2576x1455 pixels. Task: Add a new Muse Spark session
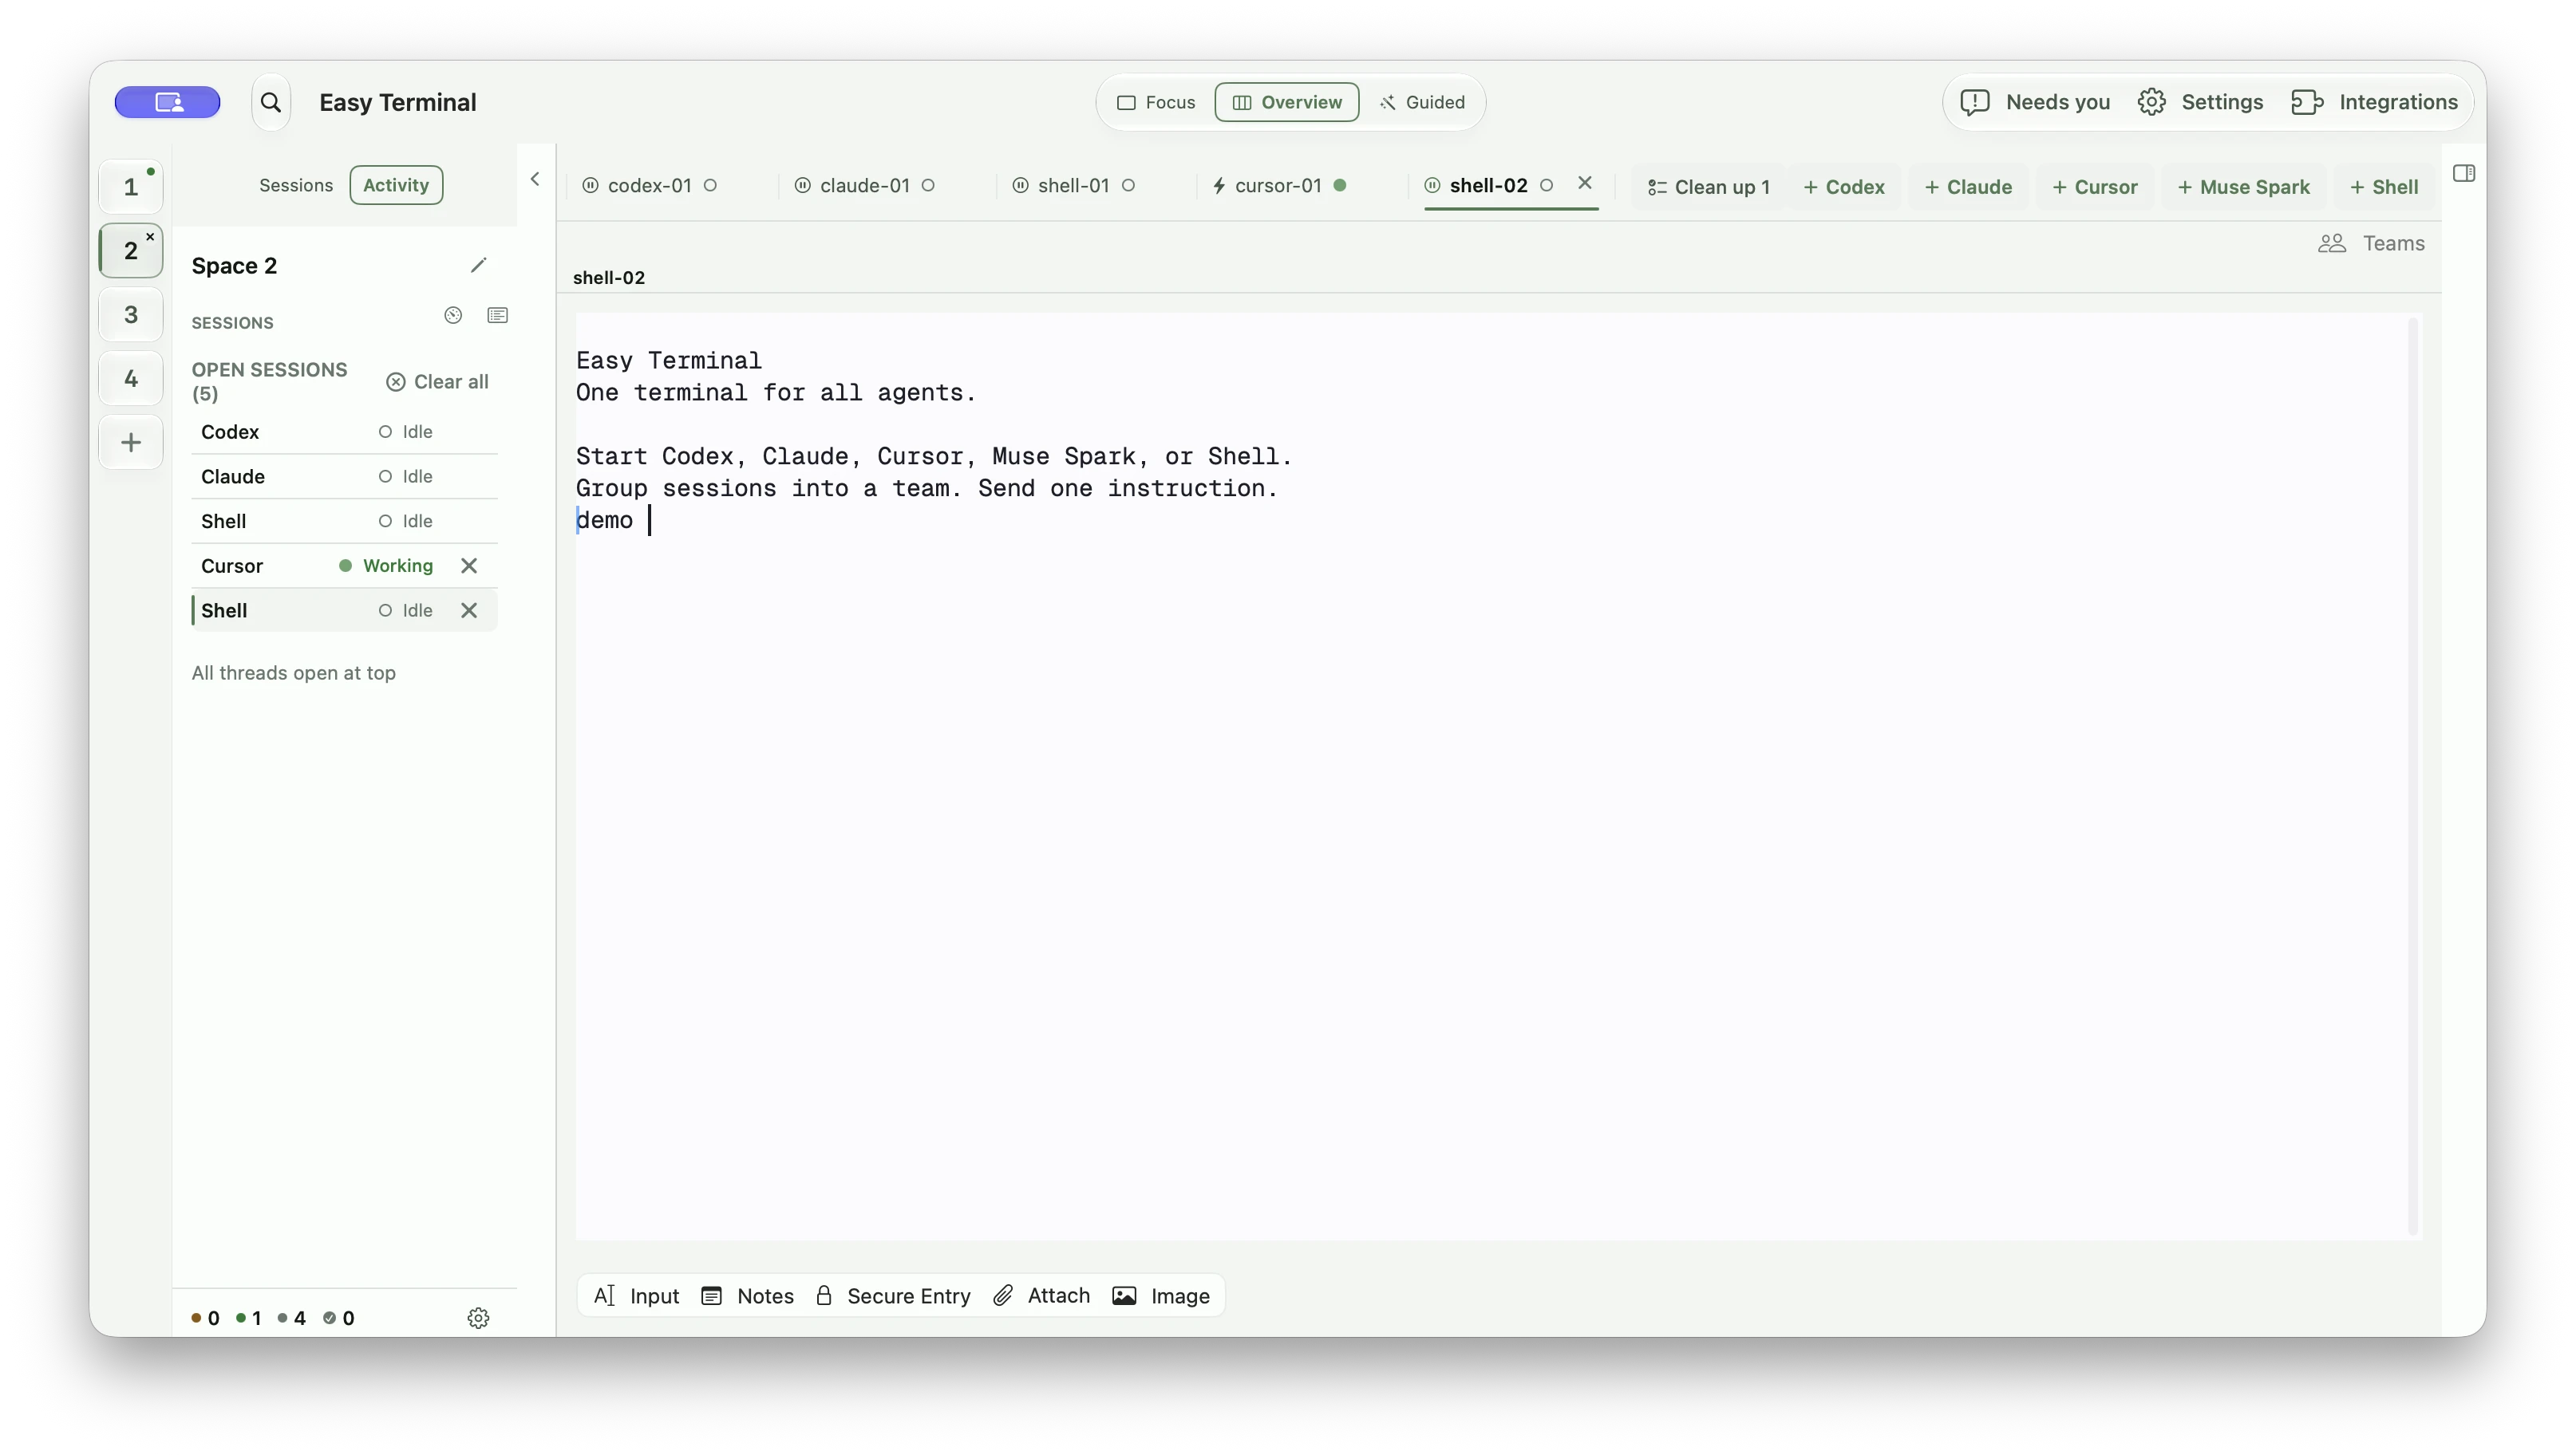tap(2243, 187)
